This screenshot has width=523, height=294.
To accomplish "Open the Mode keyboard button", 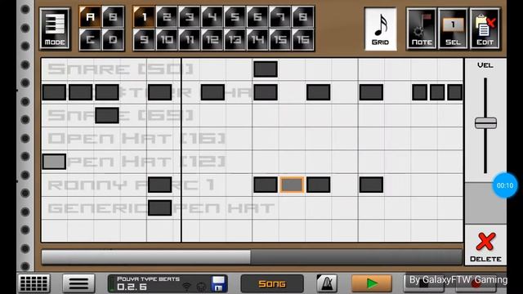I will tap(55, 29).
